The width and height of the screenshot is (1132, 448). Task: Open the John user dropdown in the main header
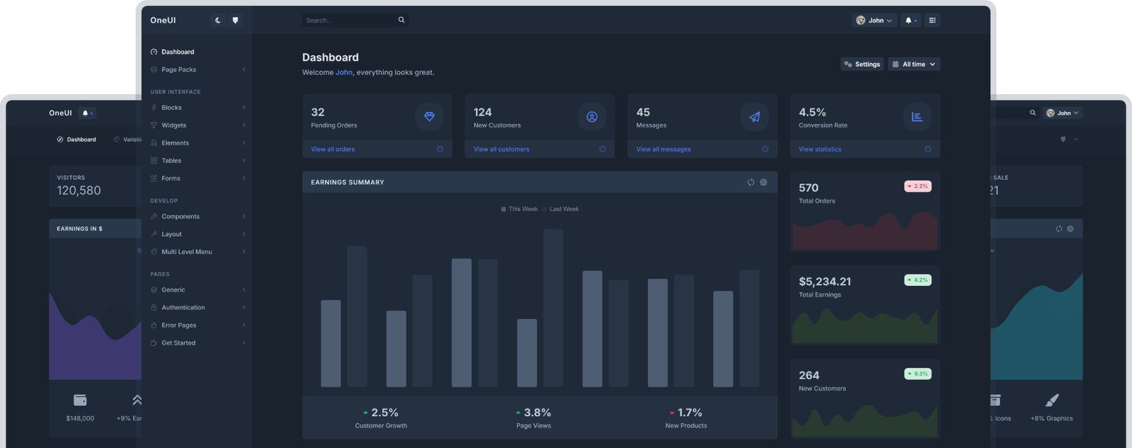coord(874,21)
